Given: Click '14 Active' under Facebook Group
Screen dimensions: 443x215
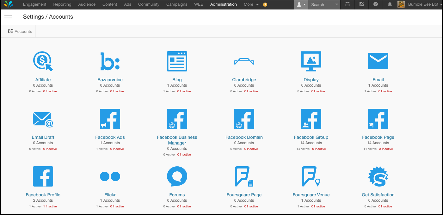Looking at the screenshot, I should click(303, 149).
